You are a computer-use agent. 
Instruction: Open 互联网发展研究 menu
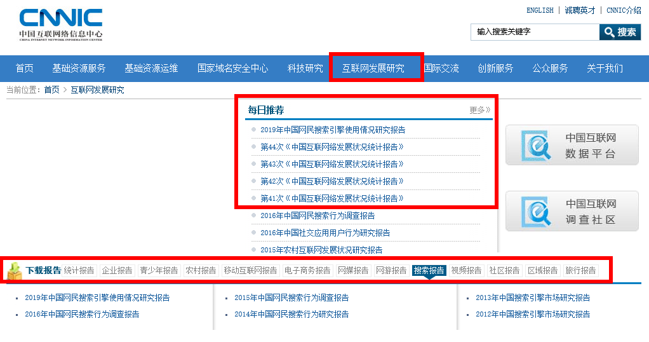pos(373,69)
